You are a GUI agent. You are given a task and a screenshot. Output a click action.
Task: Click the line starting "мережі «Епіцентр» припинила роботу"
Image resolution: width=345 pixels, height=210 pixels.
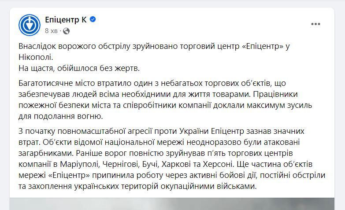click(171, 175)
